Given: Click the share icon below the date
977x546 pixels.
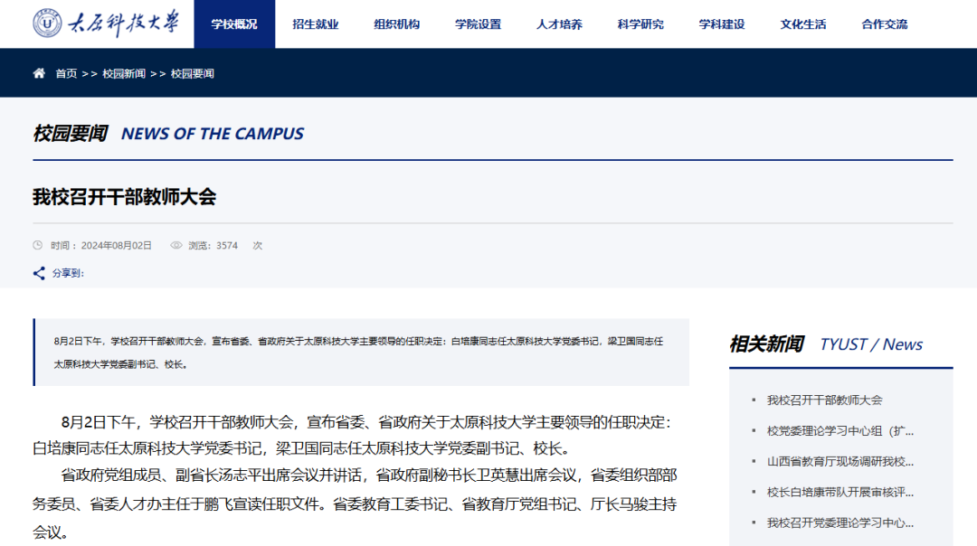Looking at the screenshot, I should tap(37, 273).
